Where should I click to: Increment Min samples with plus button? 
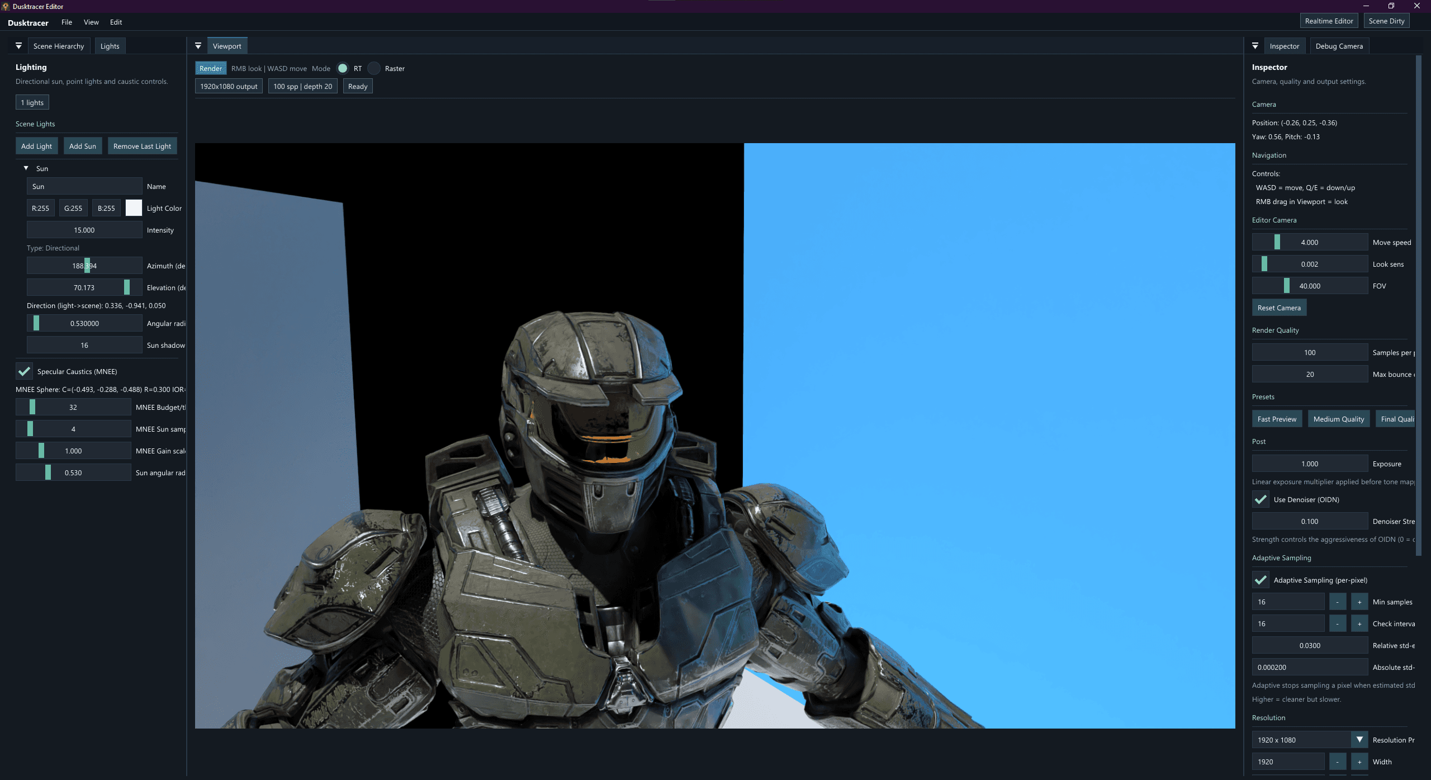[x=1359, y=602]
